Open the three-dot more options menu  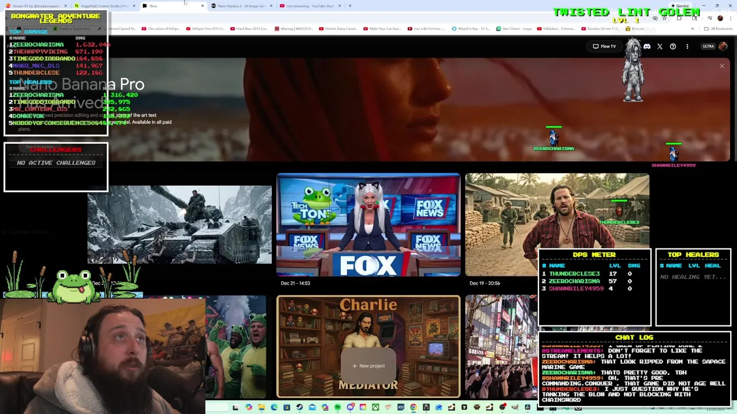tap(687, 46)
